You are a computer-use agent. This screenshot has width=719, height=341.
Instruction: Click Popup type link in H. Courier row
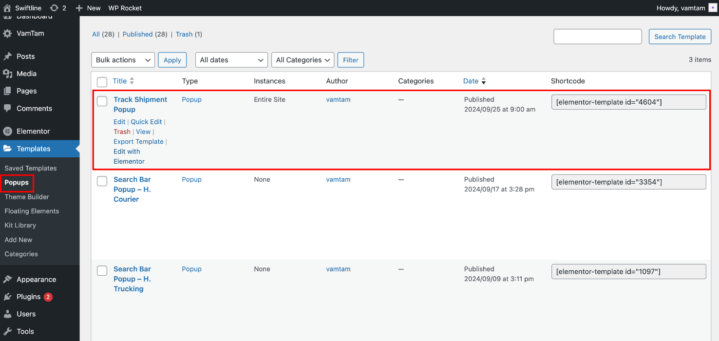coord(191,179)
